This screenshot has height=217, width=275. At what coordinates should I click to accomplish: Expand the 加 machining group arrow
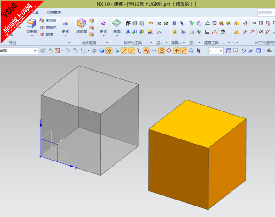199,43
